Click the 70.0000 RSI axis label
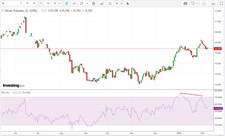The width and height of the screenshot is (225, 136). pos(218,97)
